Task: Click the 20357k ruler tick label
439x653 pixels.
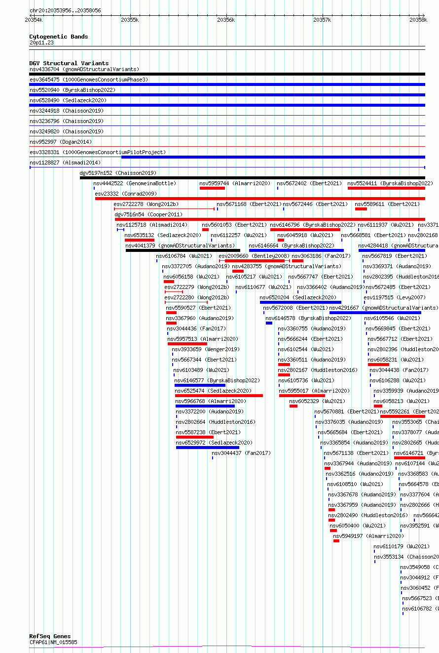Action: pos(323,20)
